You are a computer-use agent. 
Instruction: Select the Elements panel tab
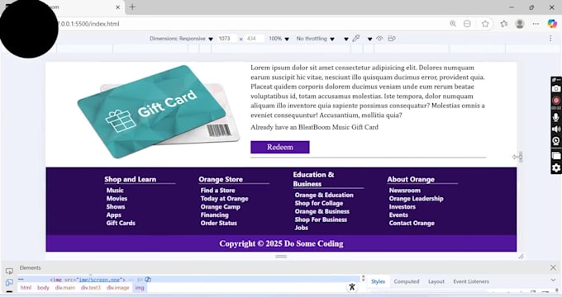(30, 267)
